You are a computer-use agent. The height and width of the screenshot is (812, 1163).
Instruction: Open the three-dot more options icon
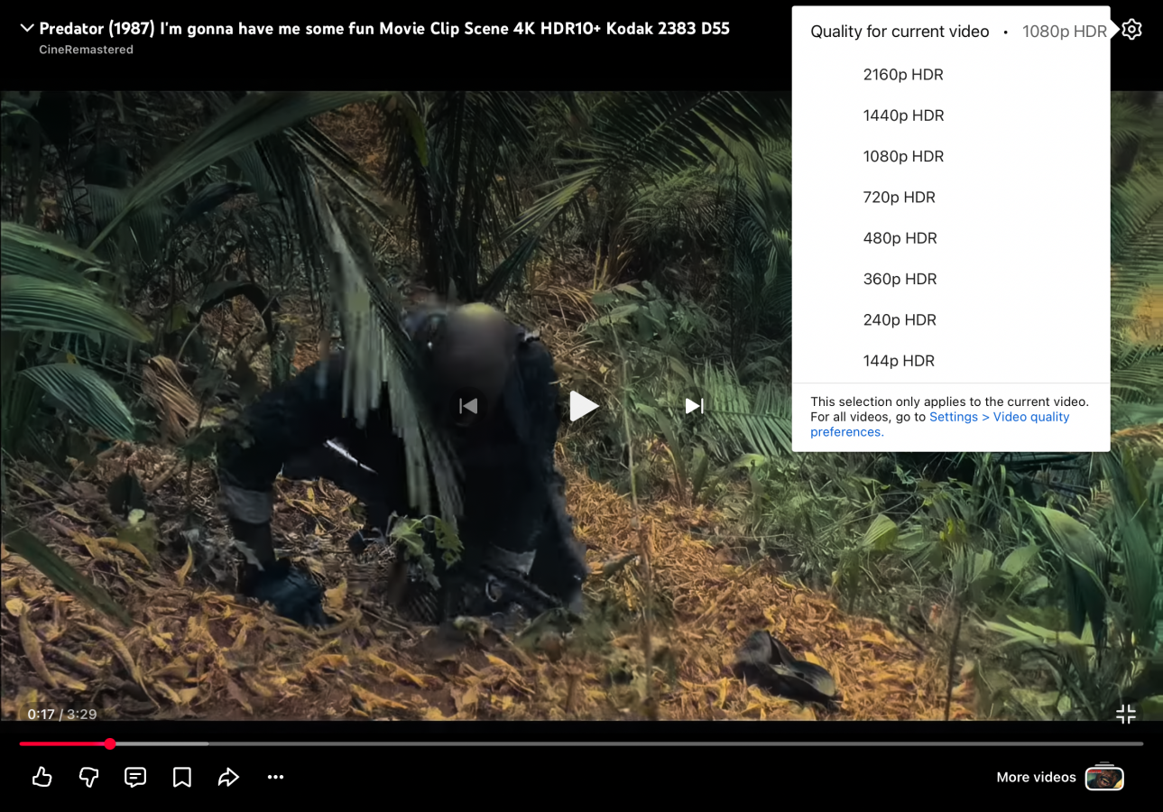coord(276,777)
